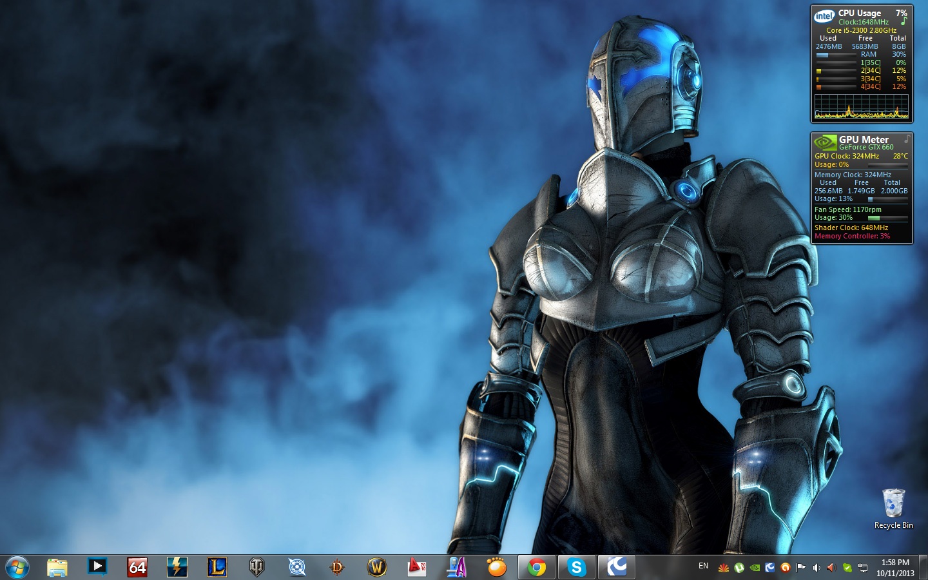Open AutoCAD 2010 taskbar icon
The image size is (928, 580).
[417, 567]
